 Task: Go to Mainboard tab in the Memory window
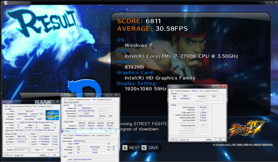[186, 91]
